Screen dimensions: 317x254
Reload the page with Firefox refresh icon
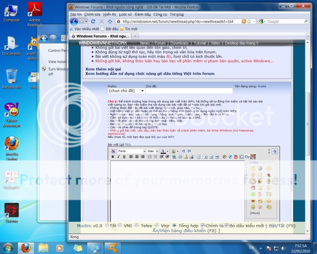[93, 21]
